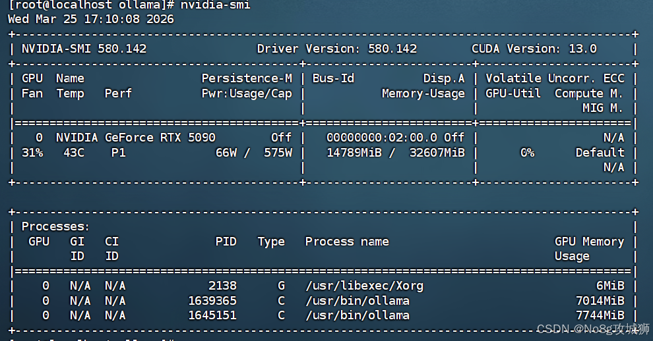The image size is (653, 341).
Task: Click GPU name 'NVIDIA GeForce RTX 5090'
Action: (136, 138)
